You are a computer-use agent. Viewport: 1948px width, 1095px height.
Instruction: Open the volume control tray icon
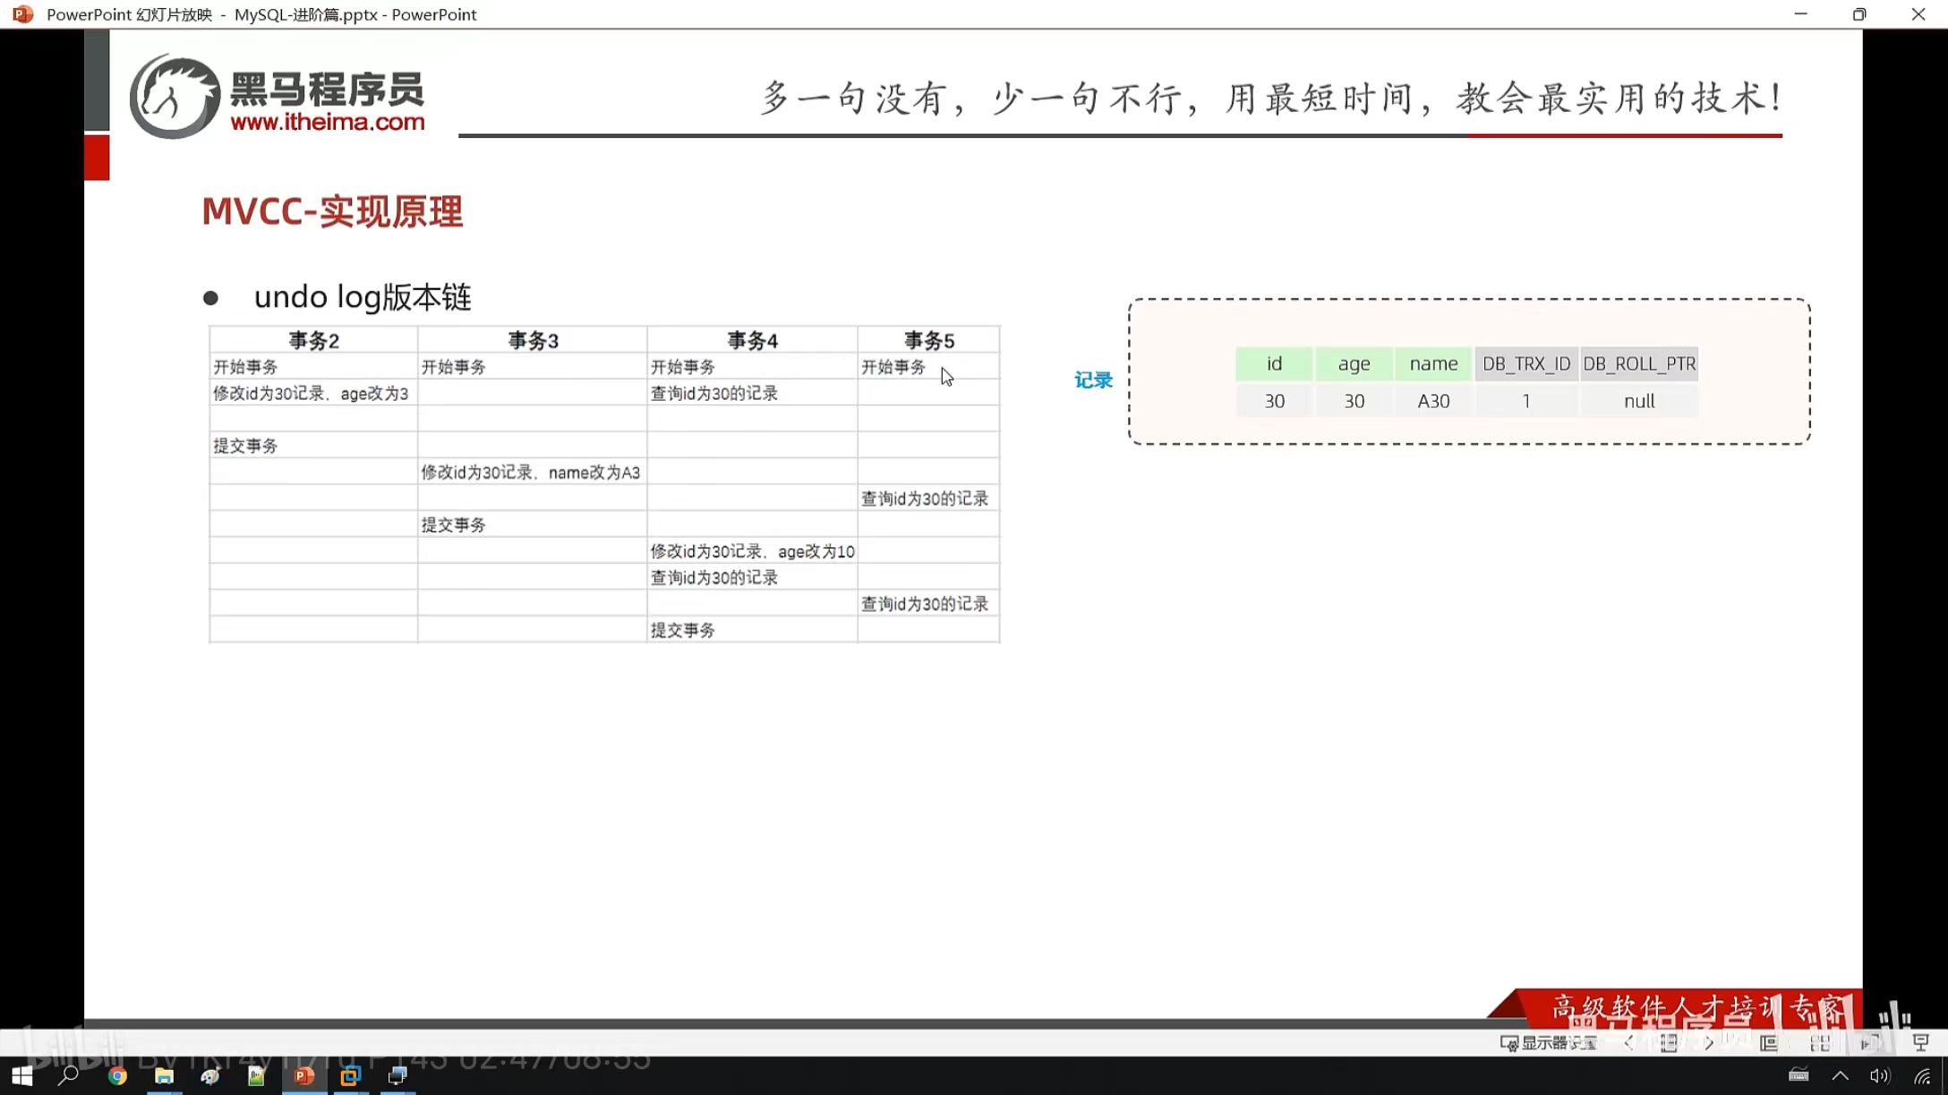tap(1880, 1075)
